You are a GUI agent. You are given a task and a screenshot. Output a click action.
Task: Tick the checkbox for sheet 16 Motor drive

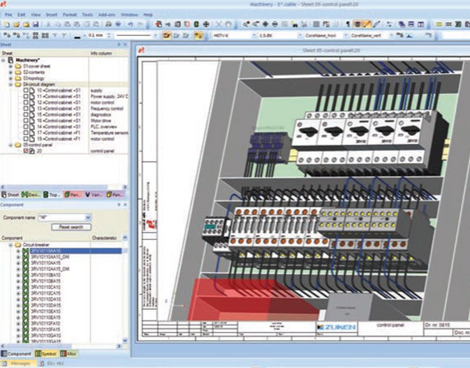coord(26,121)
